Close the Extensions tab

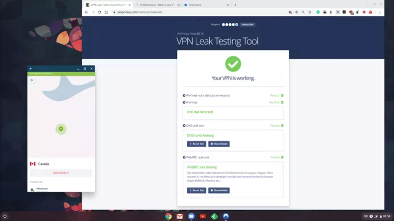tap(228, 5)
